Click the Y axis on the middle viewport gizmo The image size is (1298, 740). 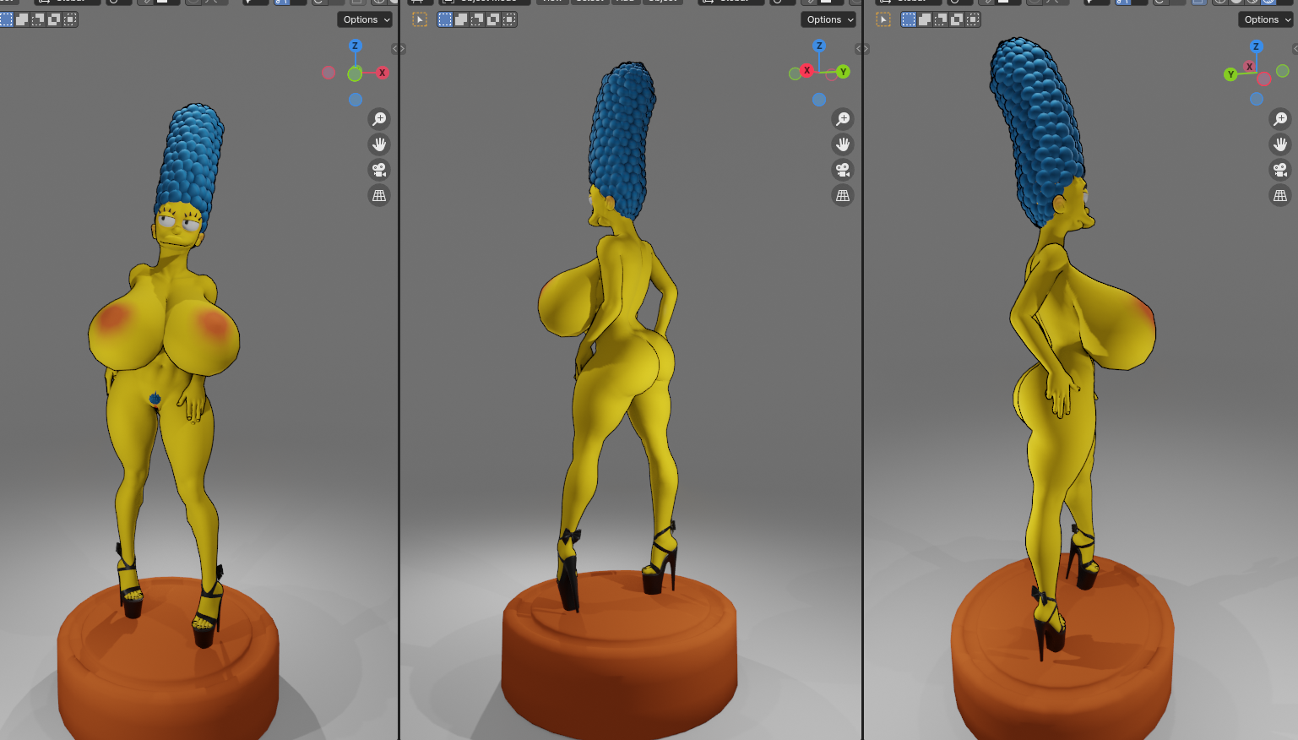tap(843, 72)
